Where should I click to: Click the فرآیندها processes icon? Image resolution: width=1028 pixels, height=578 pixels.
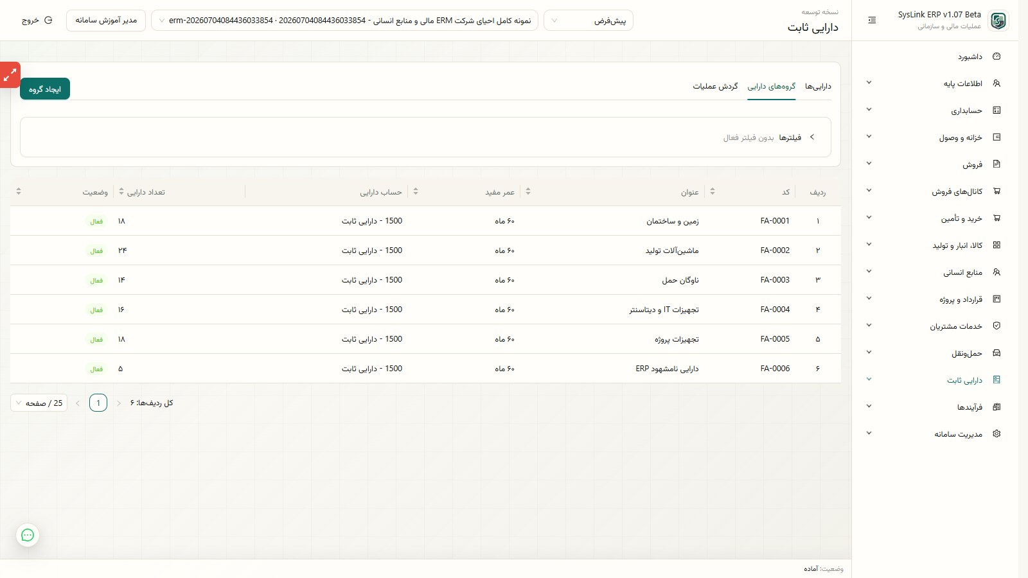click(x=997, y=407)
